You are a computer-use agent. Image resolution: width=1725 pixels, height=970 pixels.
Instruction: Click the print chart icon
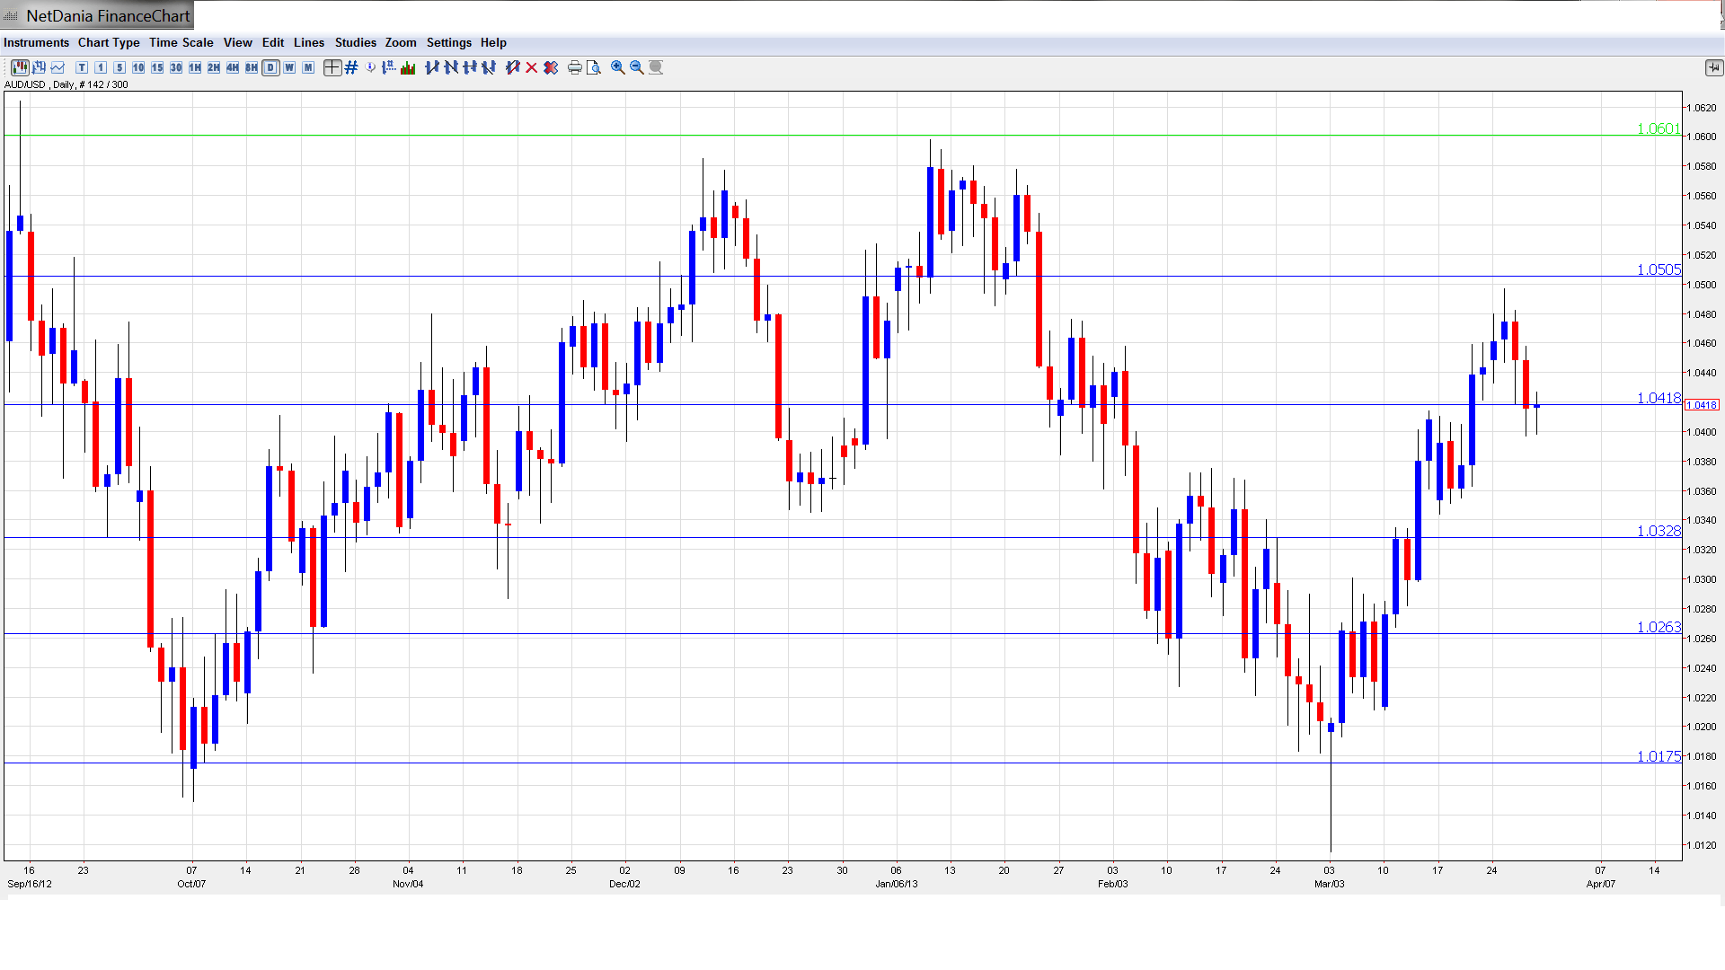(575, 67)
